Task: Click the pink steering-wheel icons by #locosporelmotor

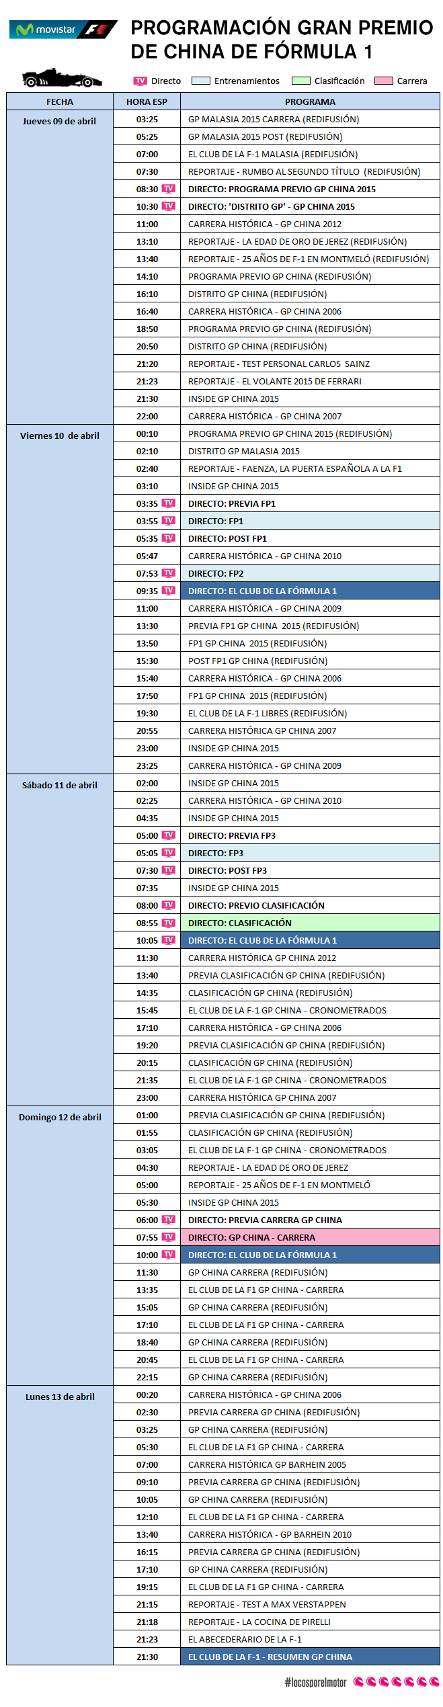Action: (396, 1682)
